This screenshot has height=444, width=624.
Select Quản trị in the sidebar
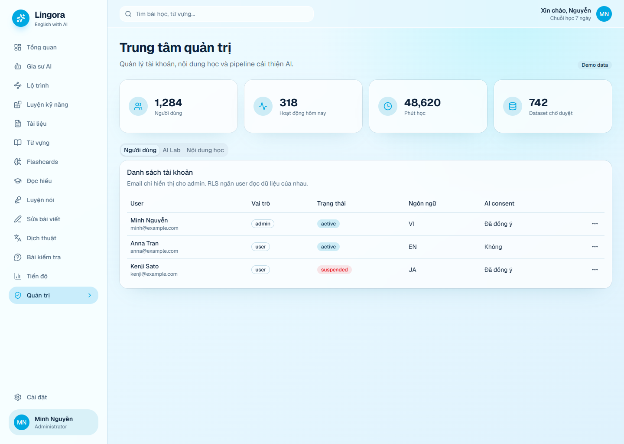pos(53,295)
